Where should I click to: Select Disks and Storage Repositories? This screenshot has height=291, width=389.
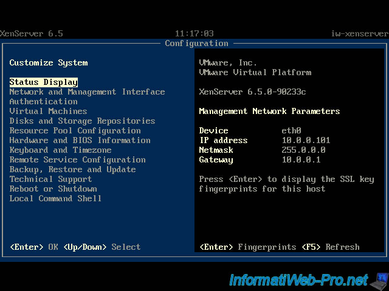[82, 121]
